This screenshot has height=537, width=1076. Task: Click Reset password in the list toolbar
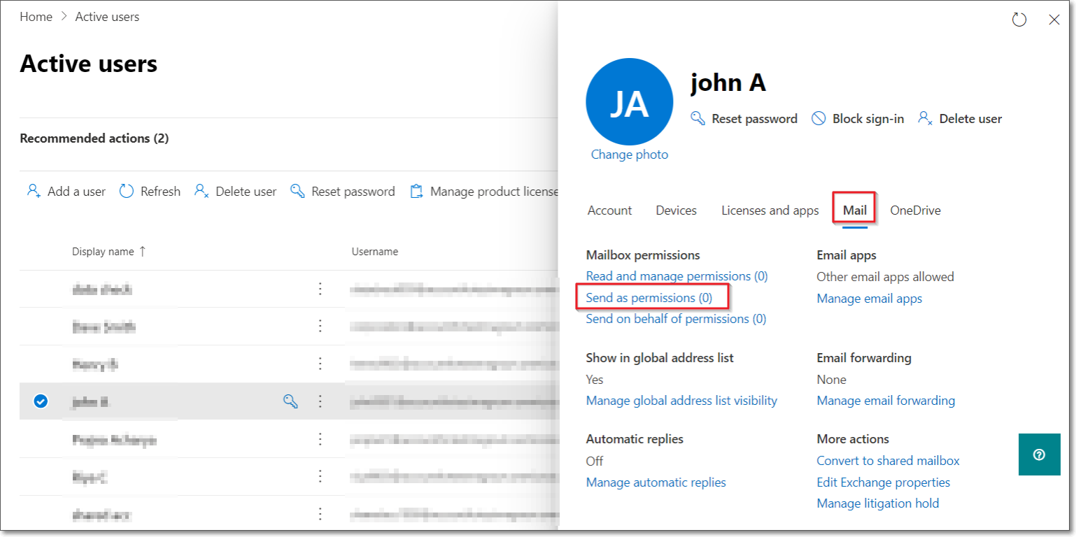tap(343, 191)
